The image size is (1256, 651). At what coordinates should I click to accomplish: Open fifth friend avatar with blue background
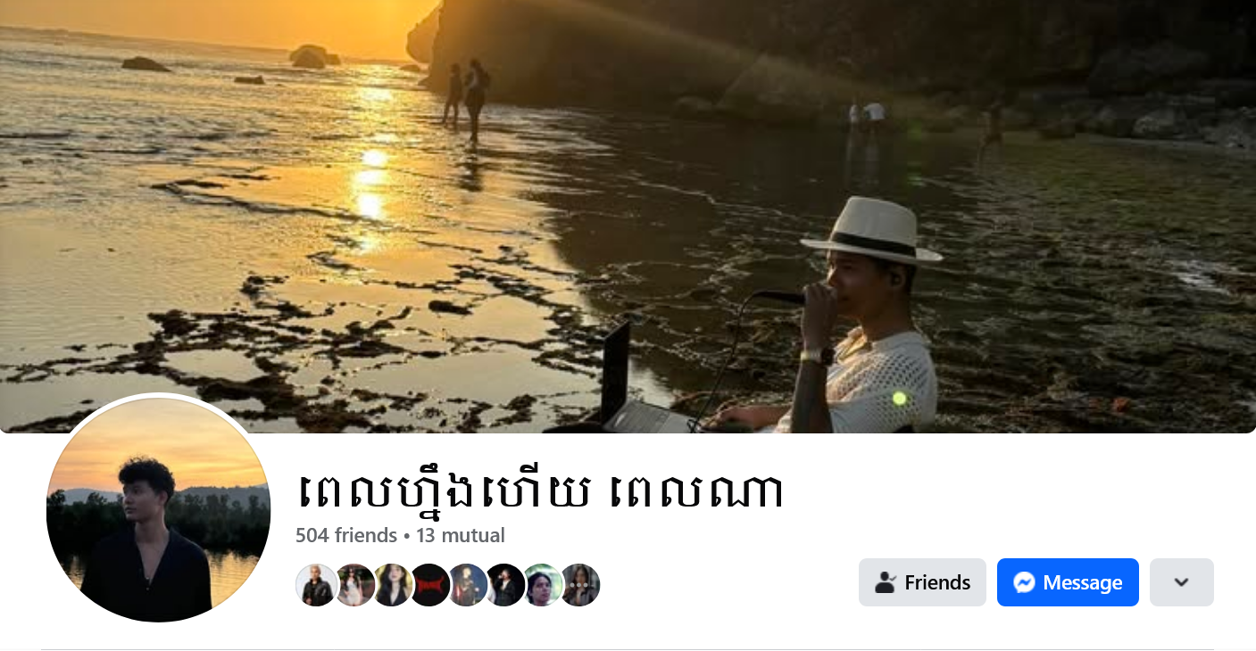(x=467, y=585)
